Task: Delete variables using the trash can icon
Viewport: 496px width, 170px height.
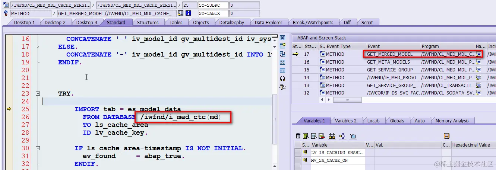Action: [x=298, y=136]
